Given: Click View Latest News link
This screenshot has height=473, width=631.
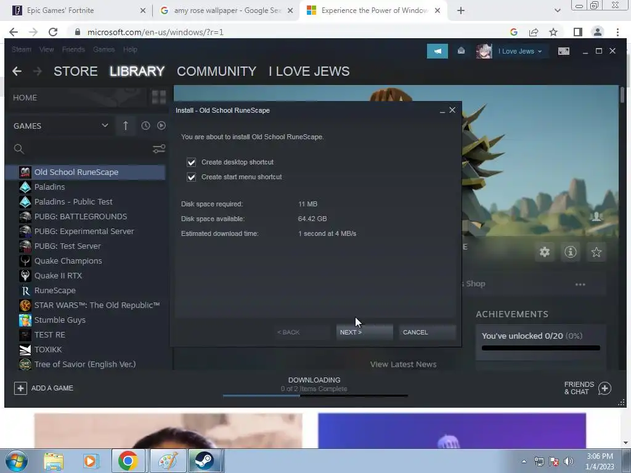Looking at the screenshot, I should (403, 365).
